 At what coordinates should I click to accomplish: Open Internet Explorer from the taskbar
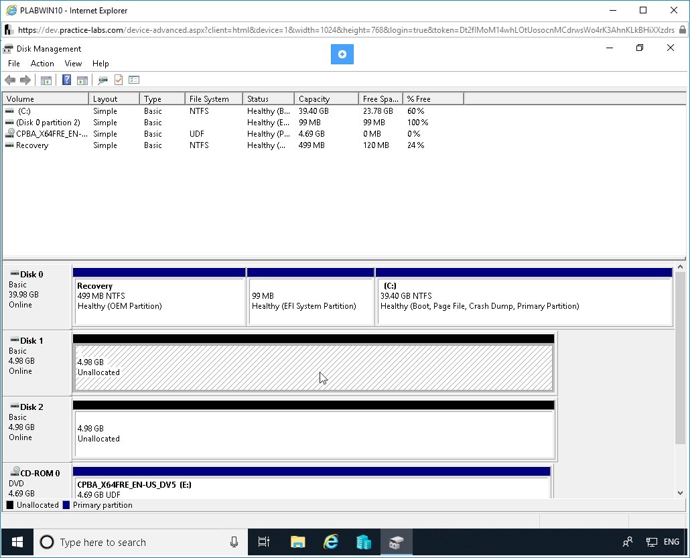(330, 542)
